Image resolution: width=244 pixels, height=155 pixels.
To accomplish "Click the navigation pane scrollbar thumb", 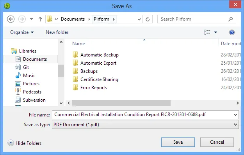I will (61, 71).
